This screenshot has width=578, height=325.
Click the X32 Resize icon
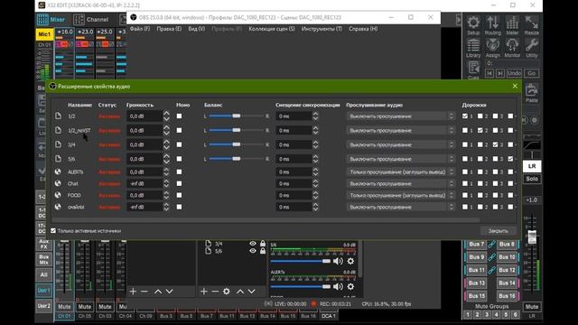532,25
